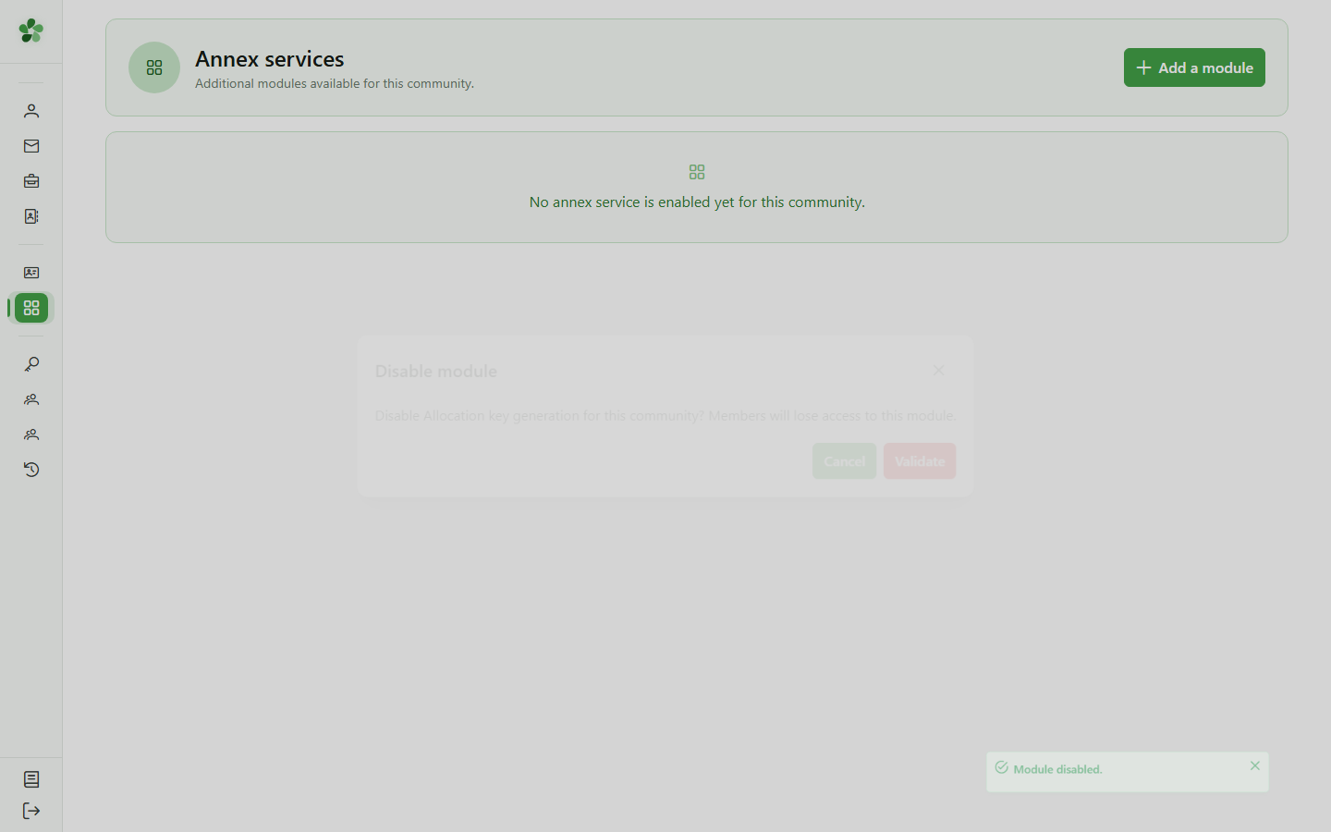Open the history clock sidebar icon
Screen dimensions: 1331x832
31,470
